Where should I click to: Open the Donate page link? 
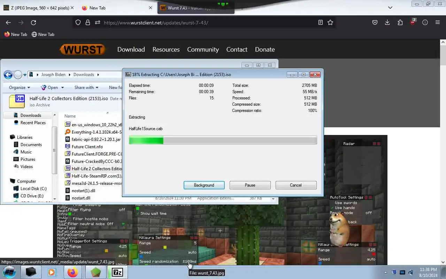pyautogui.click(x=265, y=50)
